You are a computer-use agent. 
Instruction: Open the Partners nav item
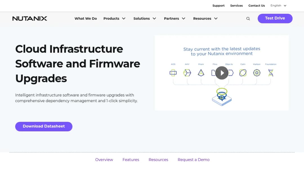(171, 19)
